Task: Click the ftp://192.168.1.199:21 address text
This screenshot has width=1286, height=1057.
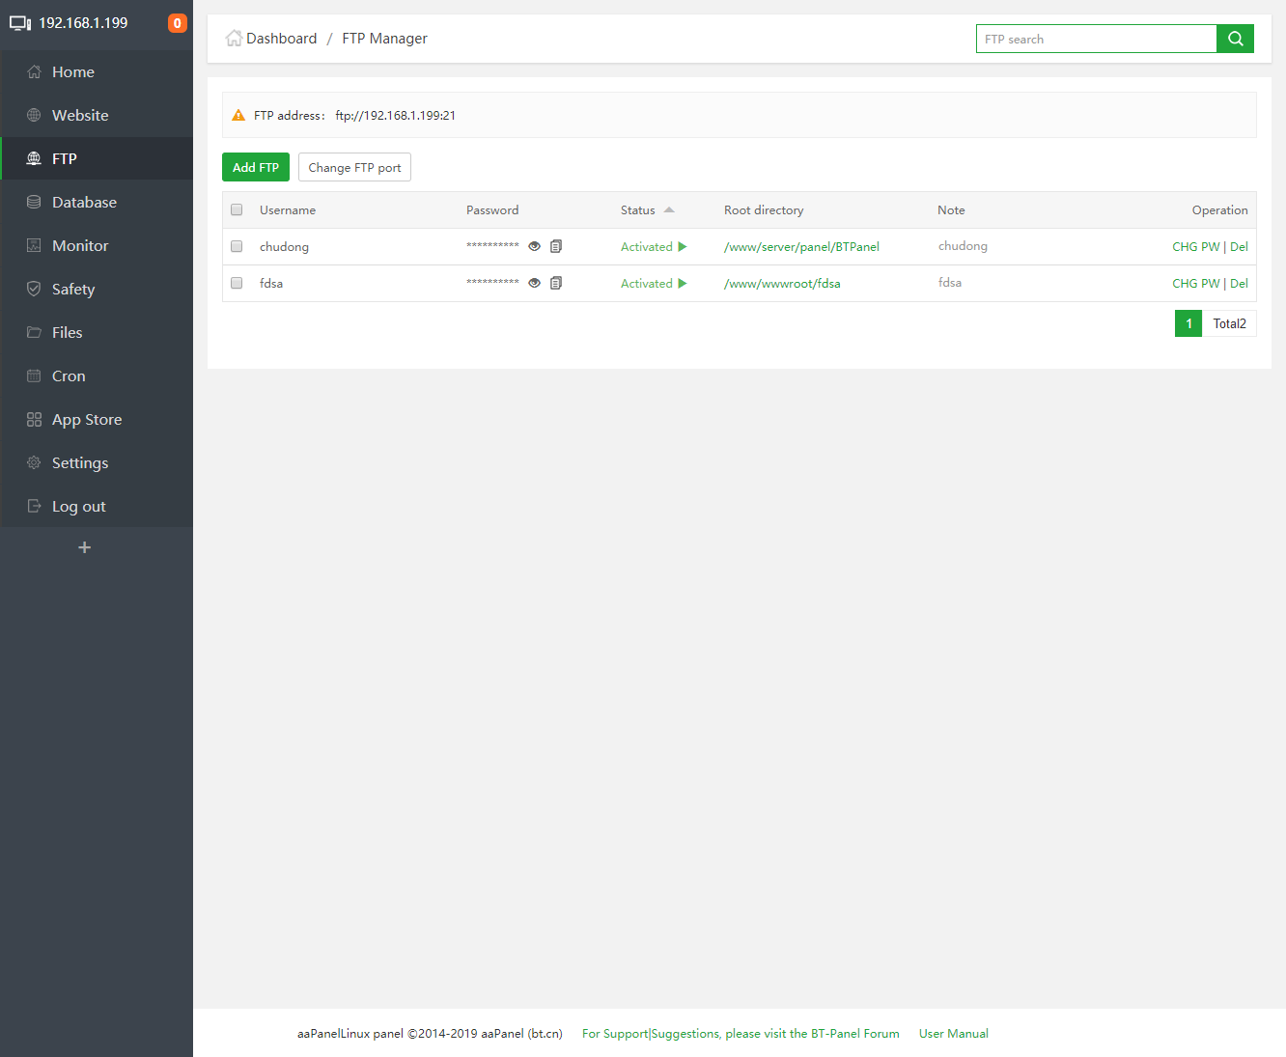Action: click(396, 116)
